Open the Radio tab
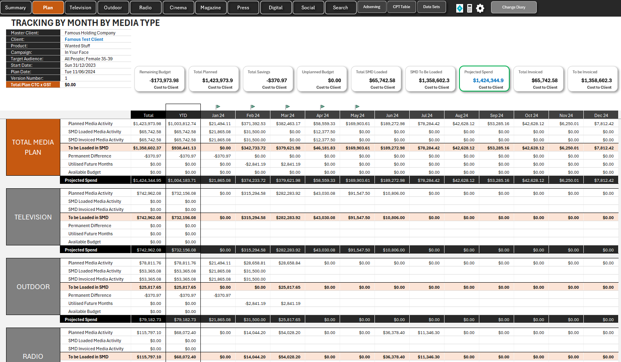Image resolution: width=621 pixels, height=362 pixels. click(145, 8)
